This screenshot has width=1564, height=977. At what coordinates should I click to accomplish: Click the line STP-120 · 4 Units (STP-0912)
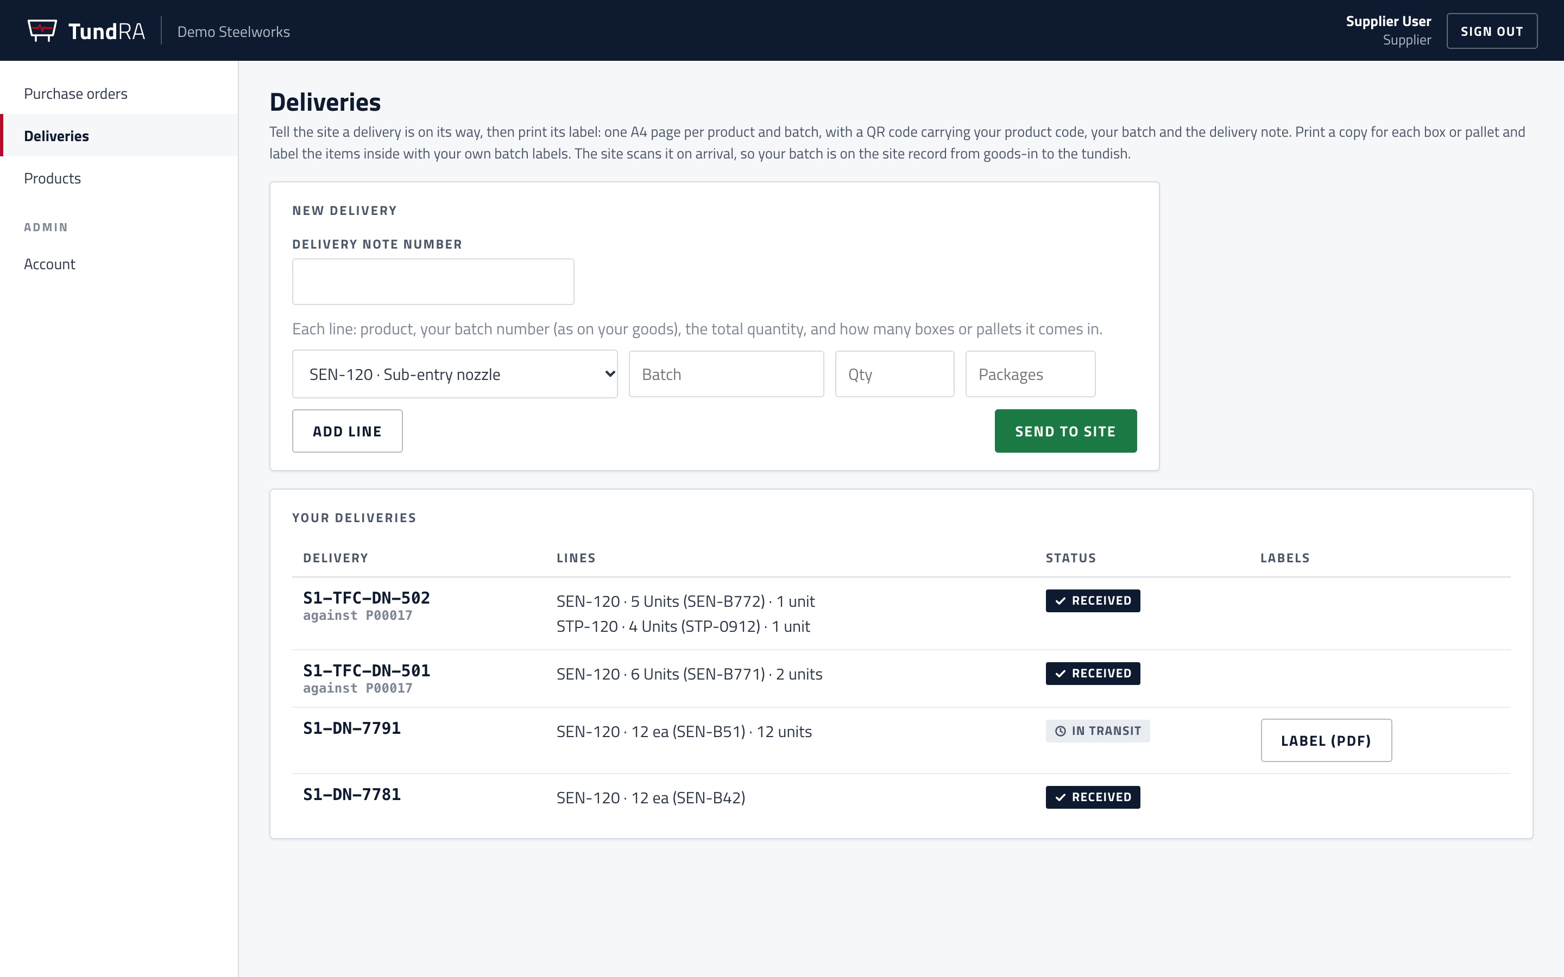coord(683,626)
